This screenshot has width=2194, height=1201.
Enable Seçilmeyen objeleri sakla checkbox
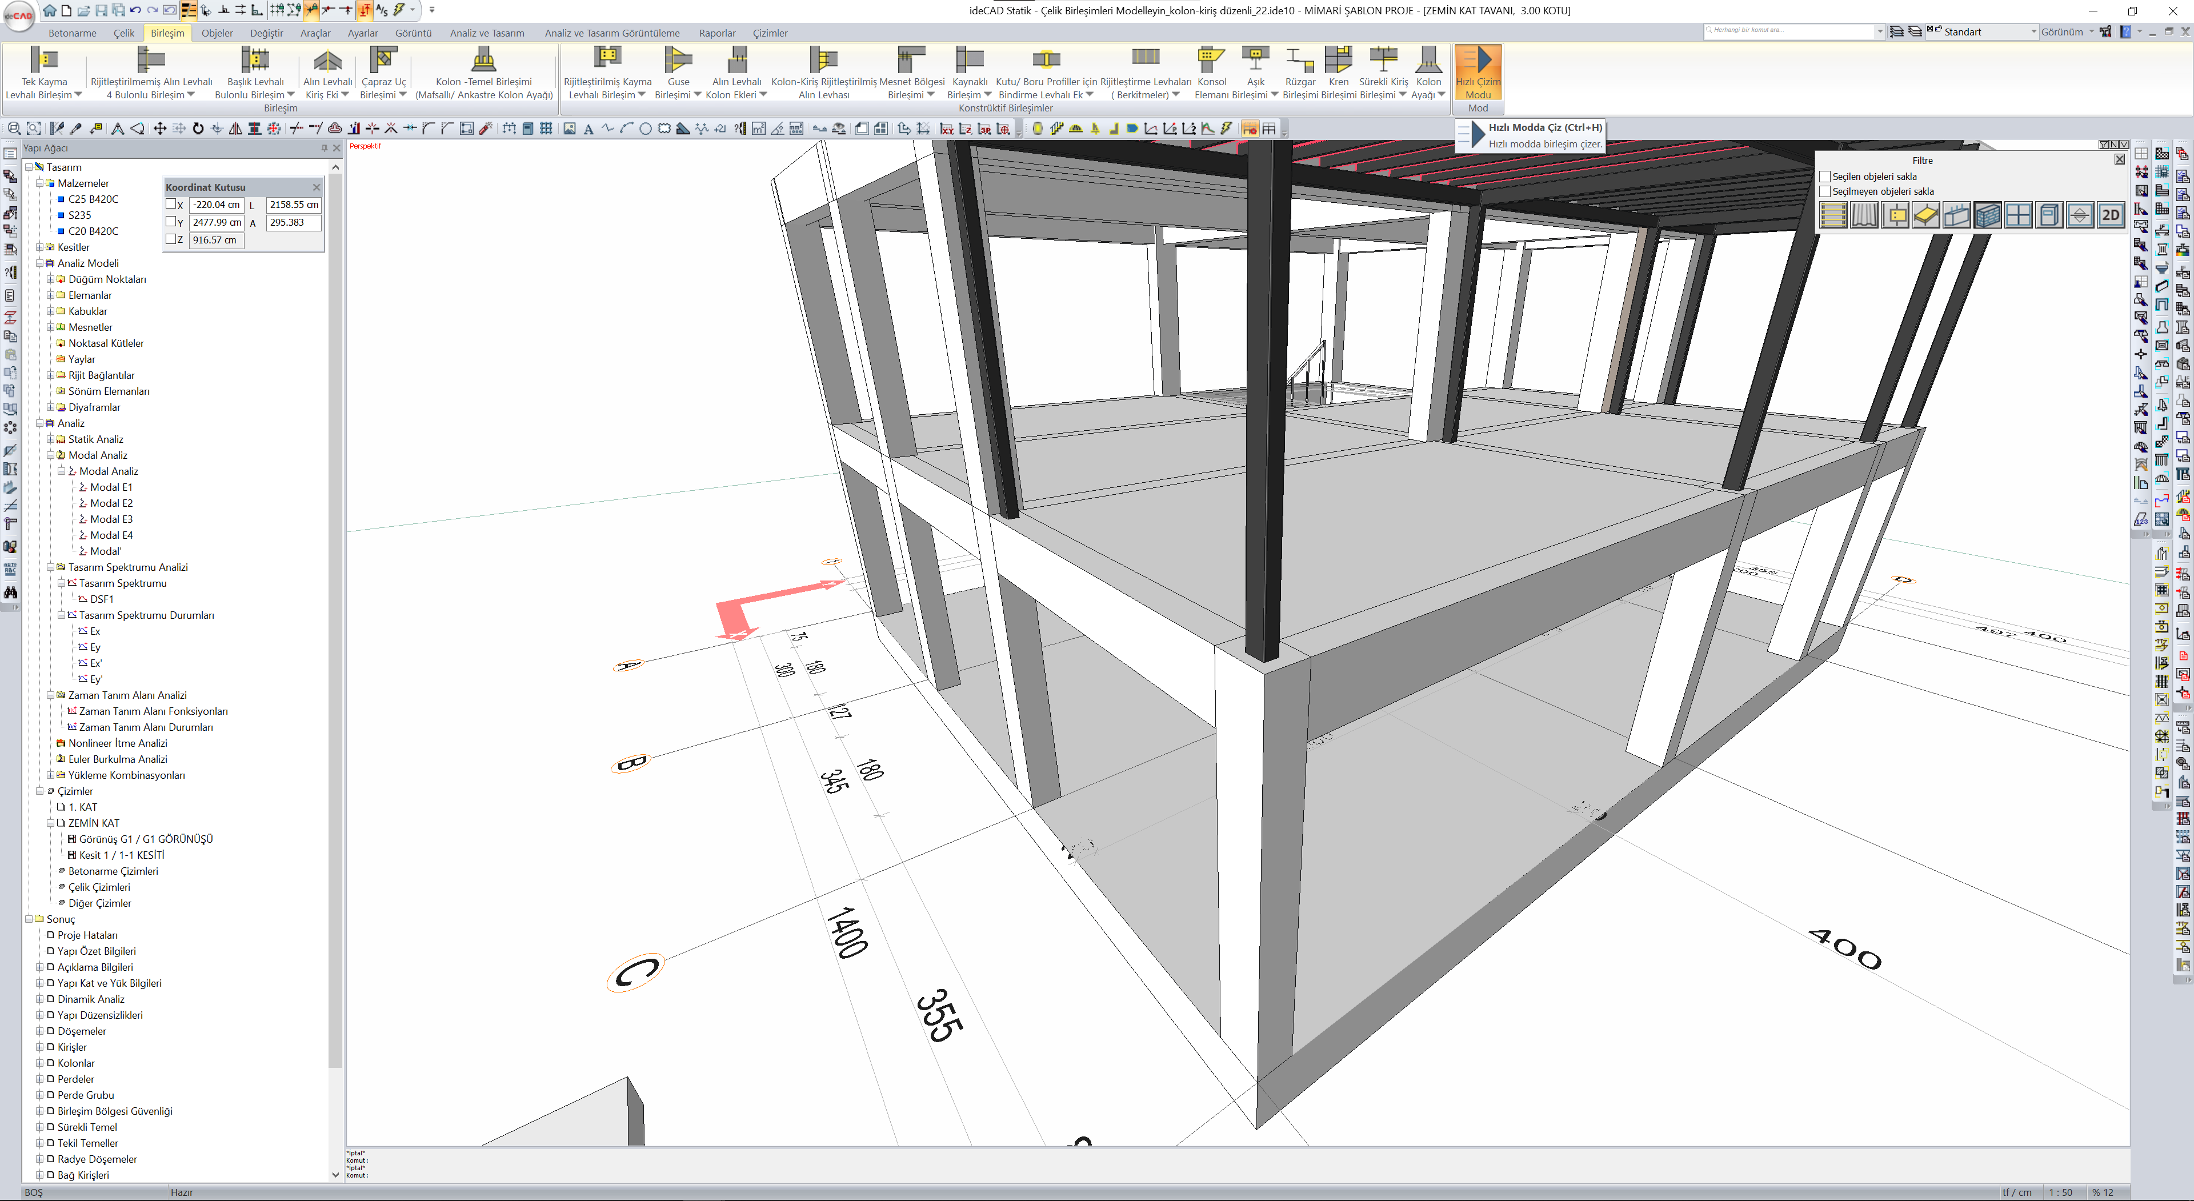(1824, 191)
